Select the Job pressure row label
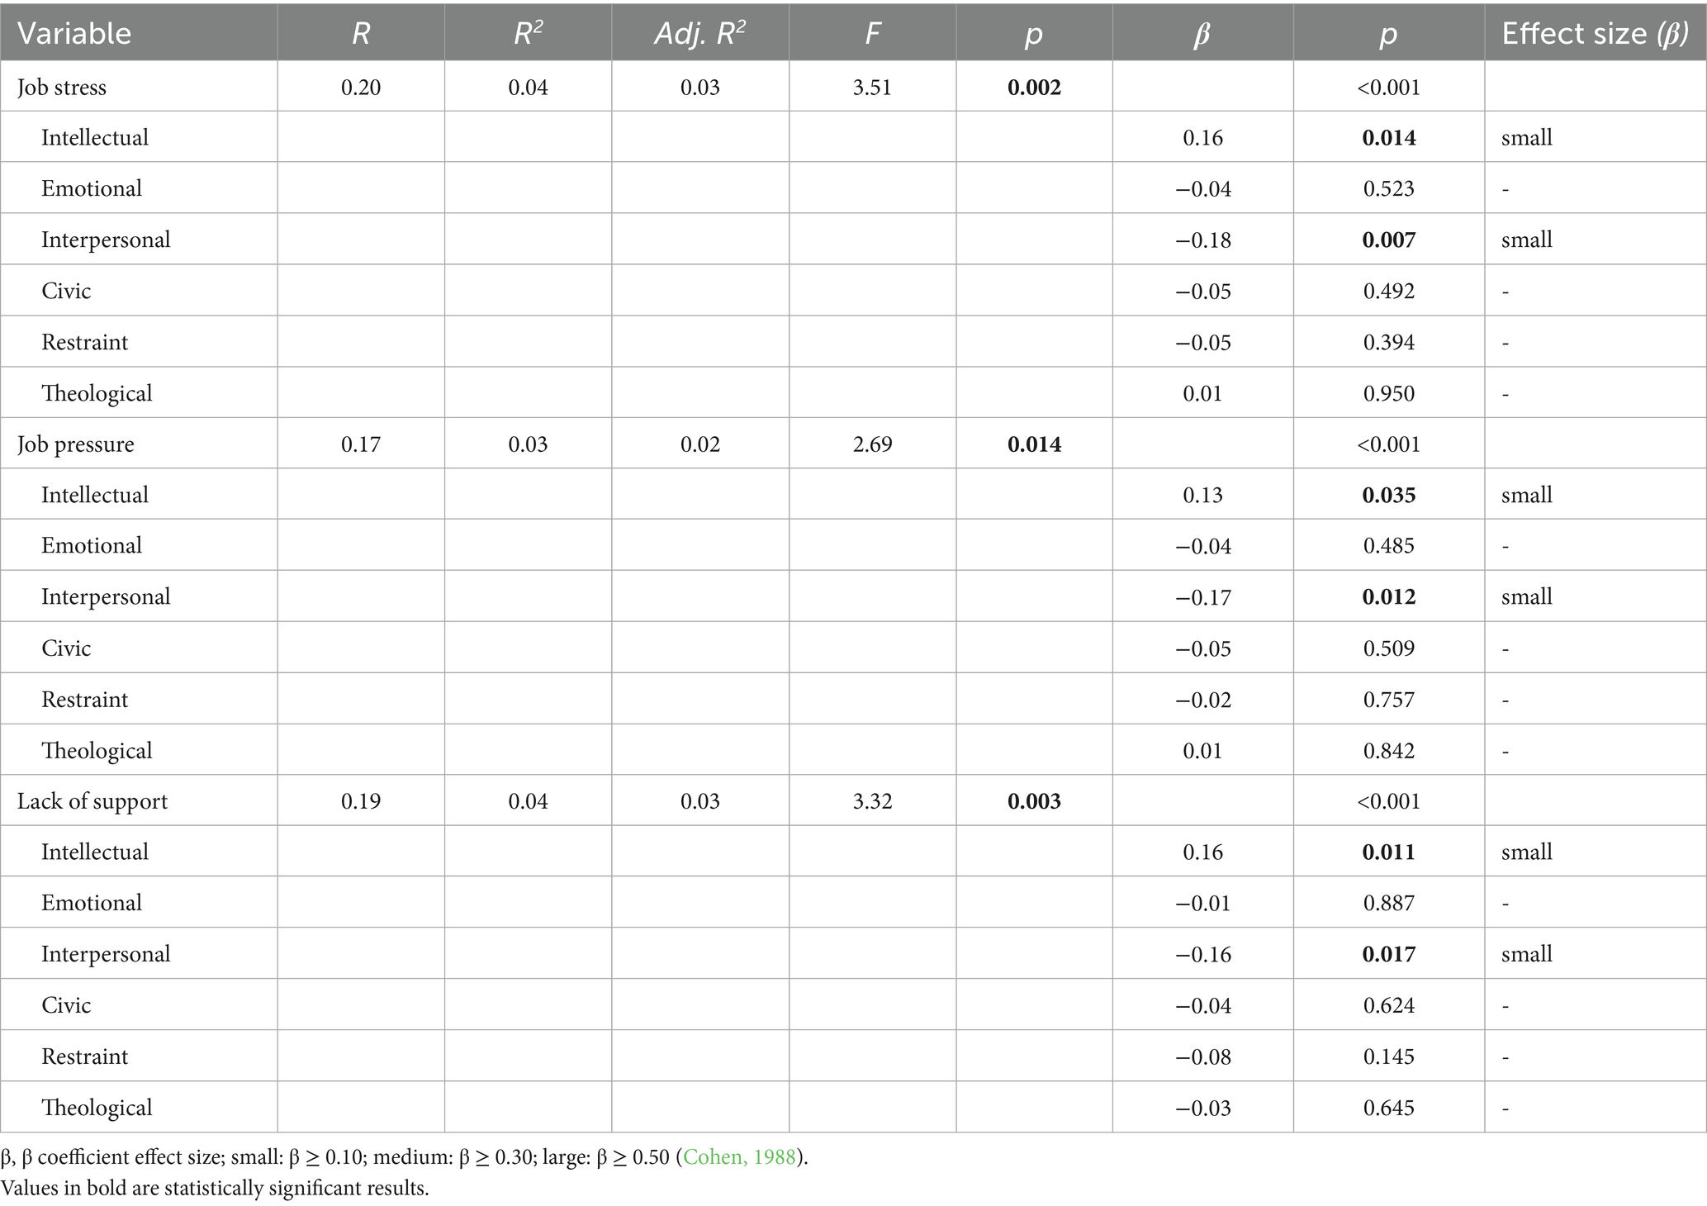1707x1206 pixels. coord(75,444)
